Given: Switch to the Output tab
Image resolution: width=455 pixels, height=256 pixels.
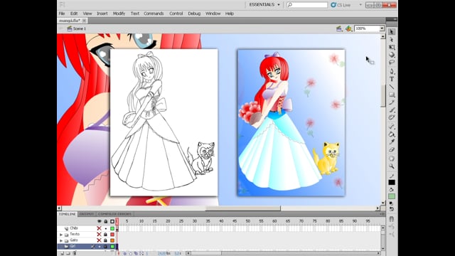Looking at the screenshot, I should click(x=87, y=214).
